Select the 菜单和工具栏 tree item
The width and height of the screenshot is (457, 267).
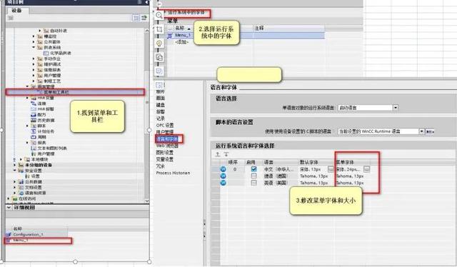[75, 92]
